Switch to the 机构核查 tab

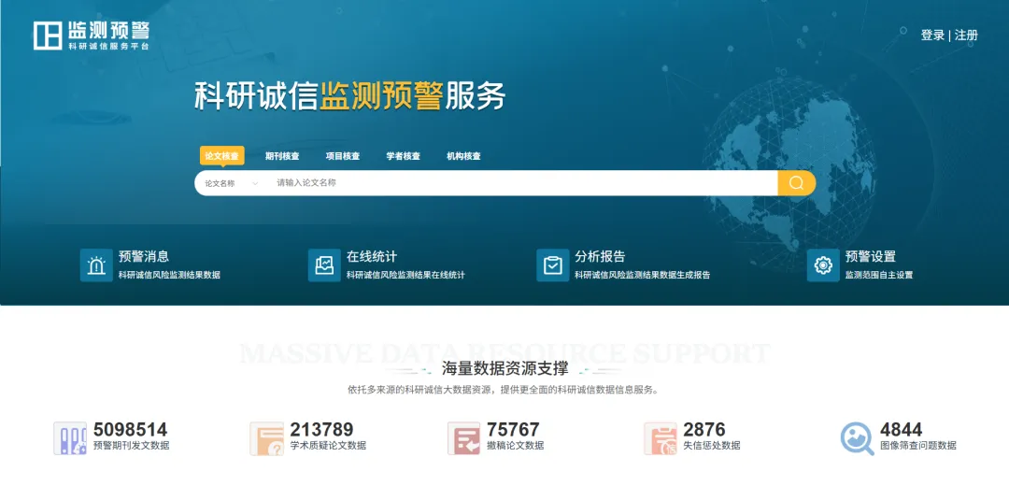point(463,156)
